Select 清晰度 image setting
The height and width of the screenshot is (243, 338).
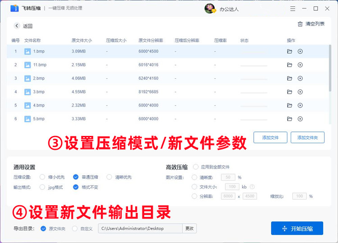194,177
